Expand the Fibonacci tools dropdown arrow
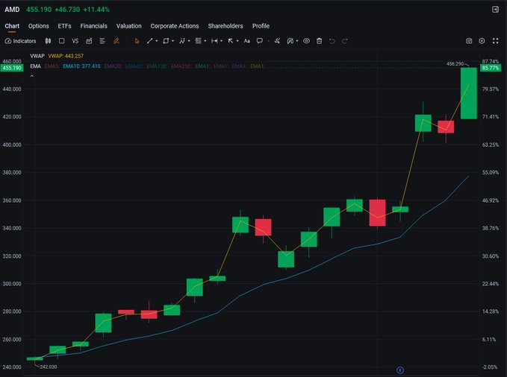 (x=205, y=41)
